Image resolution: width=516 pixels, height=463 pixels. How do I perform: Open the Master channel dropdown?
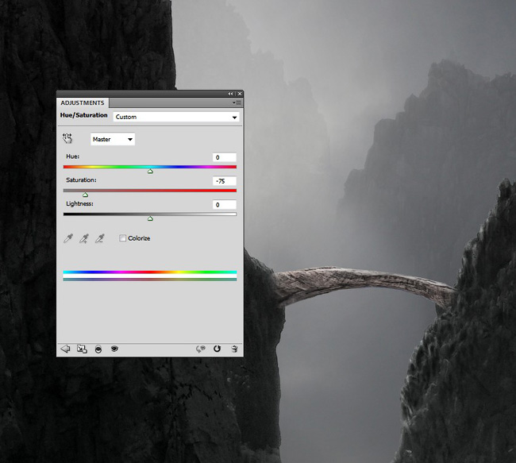pos(113,139)
